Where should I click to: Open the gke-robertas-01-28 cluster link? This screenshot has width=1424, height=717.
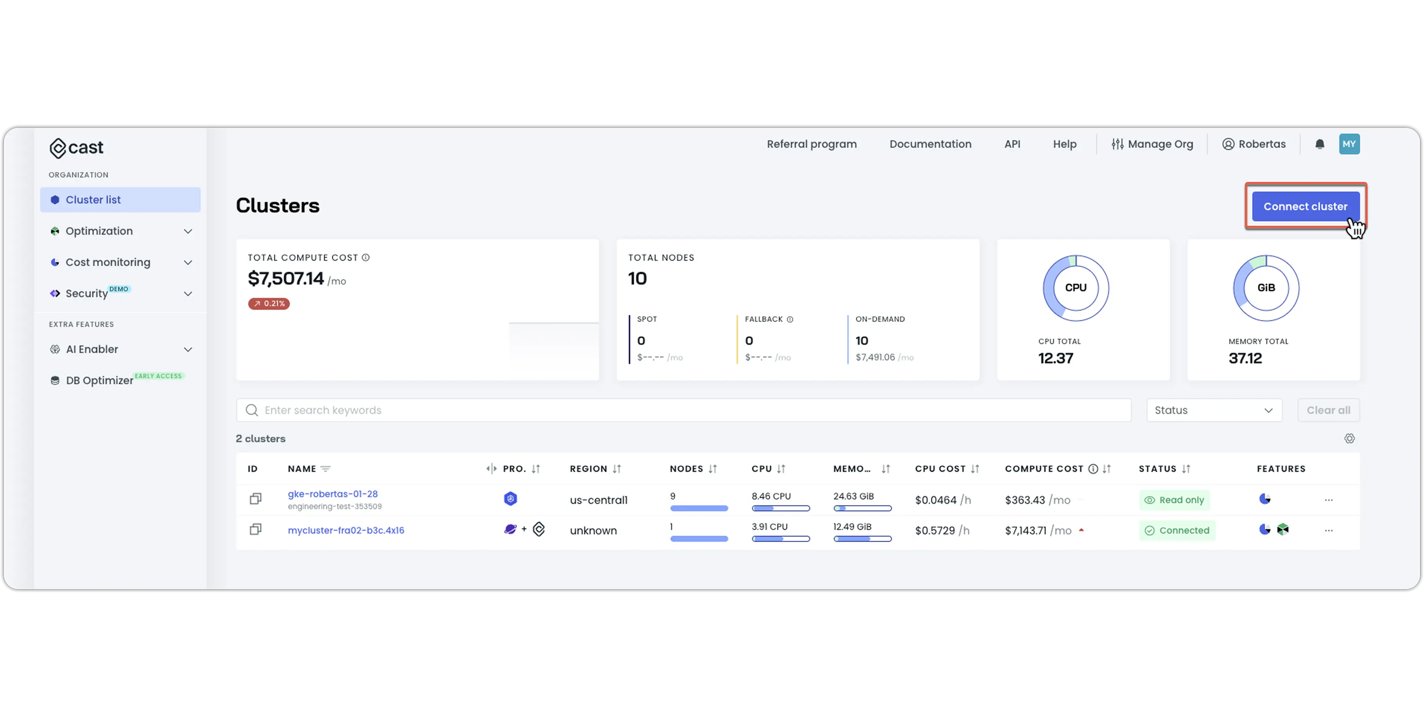tap(332, 494)
